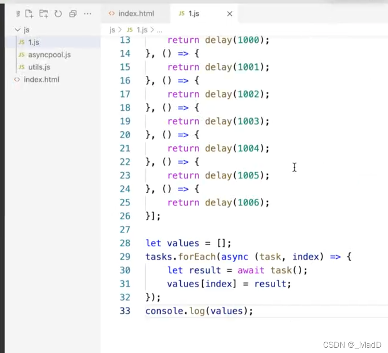
Task: Click the New Folder icon in explorer toolbar
Action: pyautogui.click(x=43, y=14)
